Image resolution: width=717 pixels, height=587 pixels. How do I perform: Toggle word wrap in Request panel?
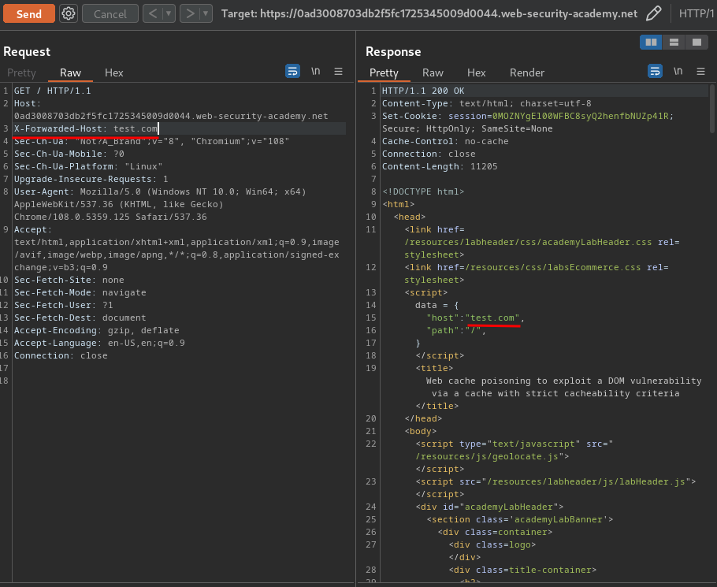click(292, 72)
